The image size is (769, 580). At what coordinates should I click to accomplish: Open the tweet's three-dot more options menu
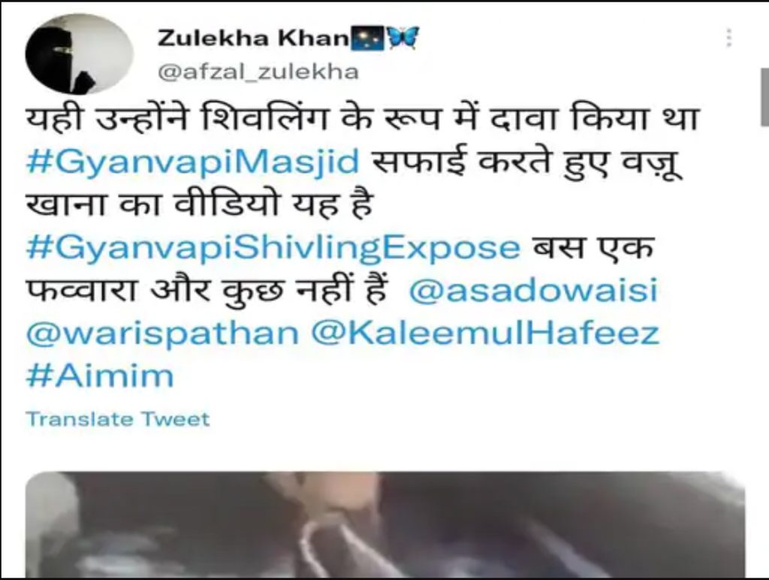pyautogui.click(x=728, y=38)
